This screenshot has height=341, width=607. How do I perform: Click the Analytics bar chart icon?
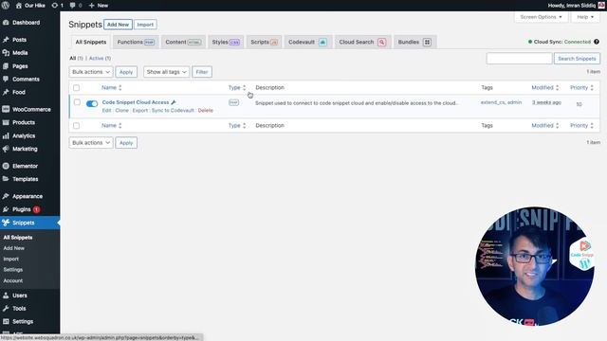coord(6,135)
